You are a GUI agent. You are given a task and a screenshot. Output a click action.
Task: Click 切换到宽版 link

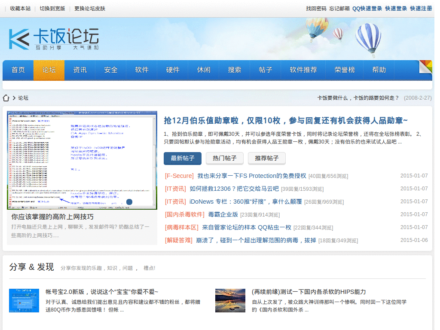[x=52, y=9]
